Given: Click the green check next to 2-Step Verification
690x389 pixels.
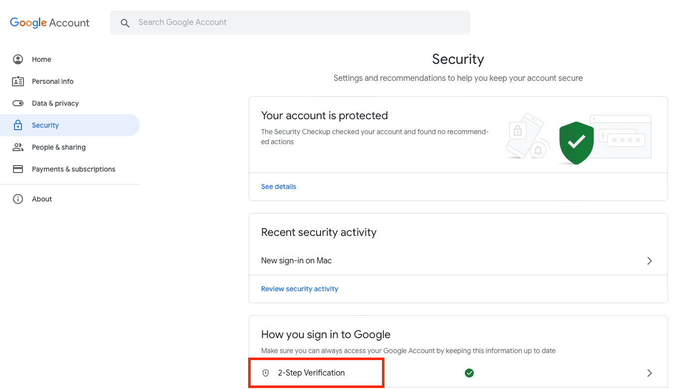Looking at the screenshot, I should 469,373.
